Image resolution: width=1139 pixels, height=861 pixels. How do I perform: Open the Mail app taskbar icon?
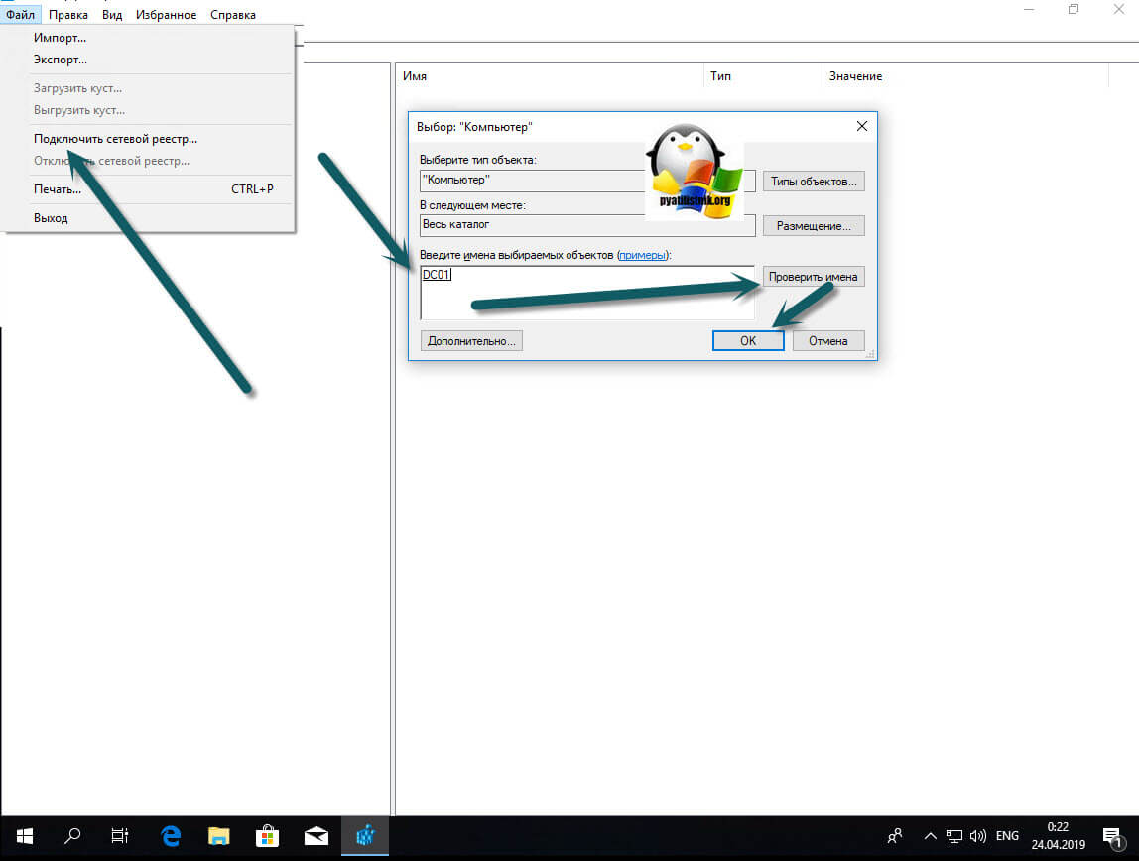(x=316, y=835)
